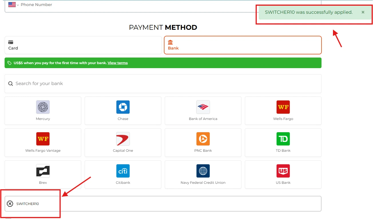The image size is (373, 219).
Task: Click the SWITCHER10 was successfully applied message
Action: (x=309, y=12)
